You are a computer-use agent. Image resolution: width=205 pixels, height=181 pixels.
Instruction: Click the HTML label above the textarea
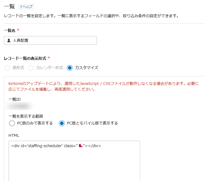pos(14,135)
